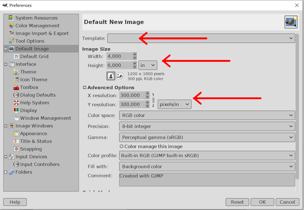Click the Appearance icon
The height and width of the screenshot is (210, 304).
(x=16, y=133)
